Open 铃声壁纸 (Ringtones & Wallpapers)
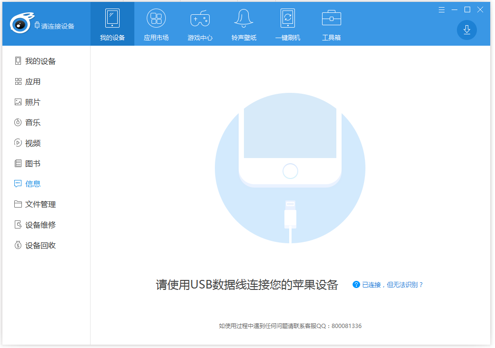This screenshot has height=348, width=495. pyautogui.click(x=243, y=24)
